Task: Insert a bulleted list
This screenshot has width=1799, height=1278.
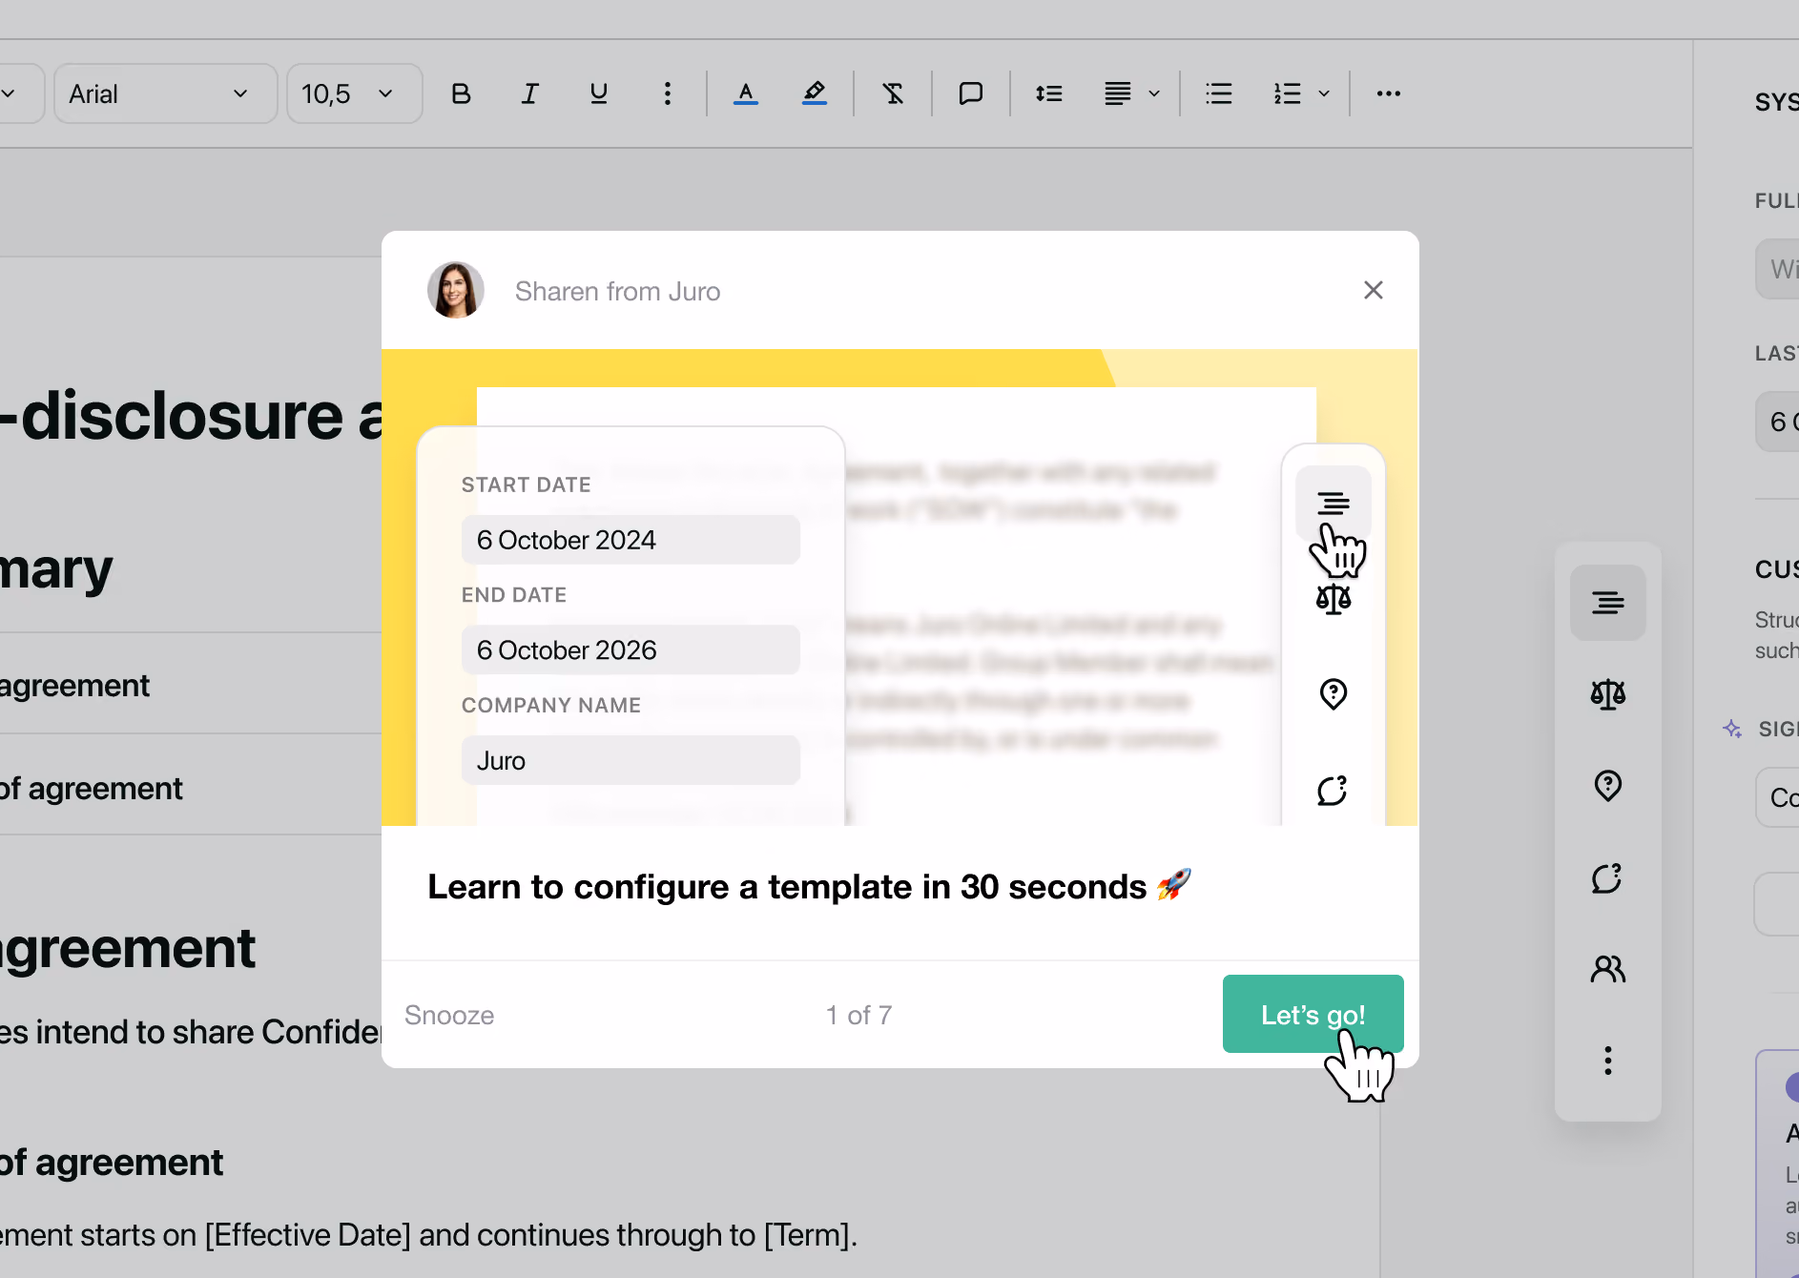Action: (x=1219, y=93)
